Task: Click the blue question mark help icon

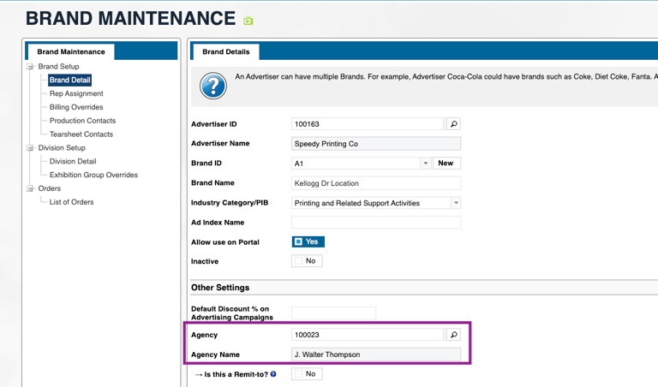Action: pos(212,85)
